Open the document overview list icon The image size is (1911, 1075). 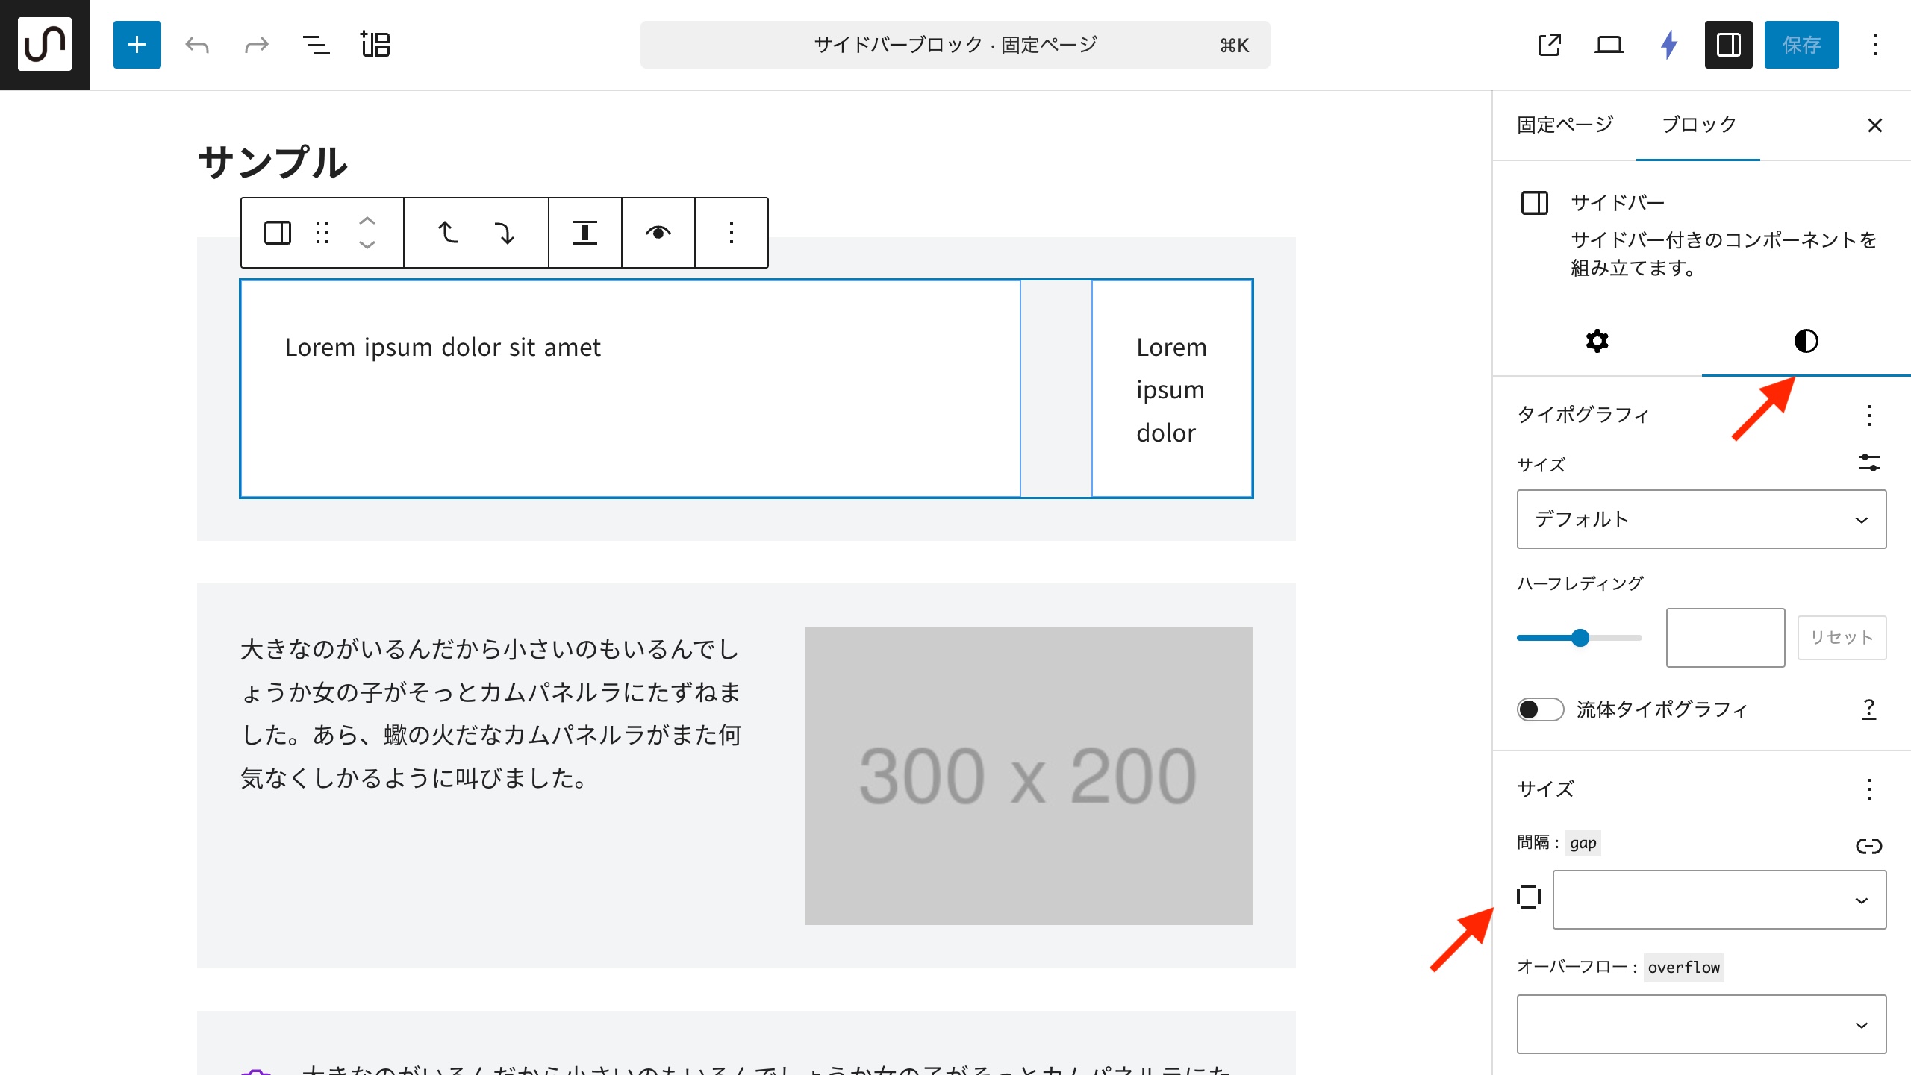(x=316, y=45)
